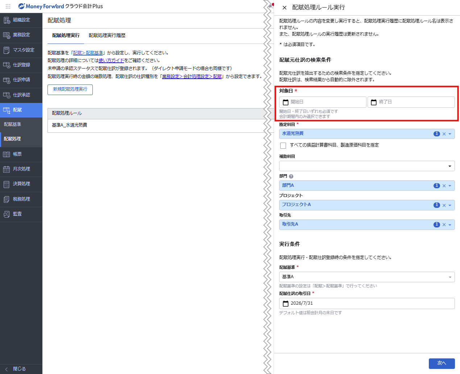
Task: Clear the 取引先A selection with its X
Action: [444, 225]
